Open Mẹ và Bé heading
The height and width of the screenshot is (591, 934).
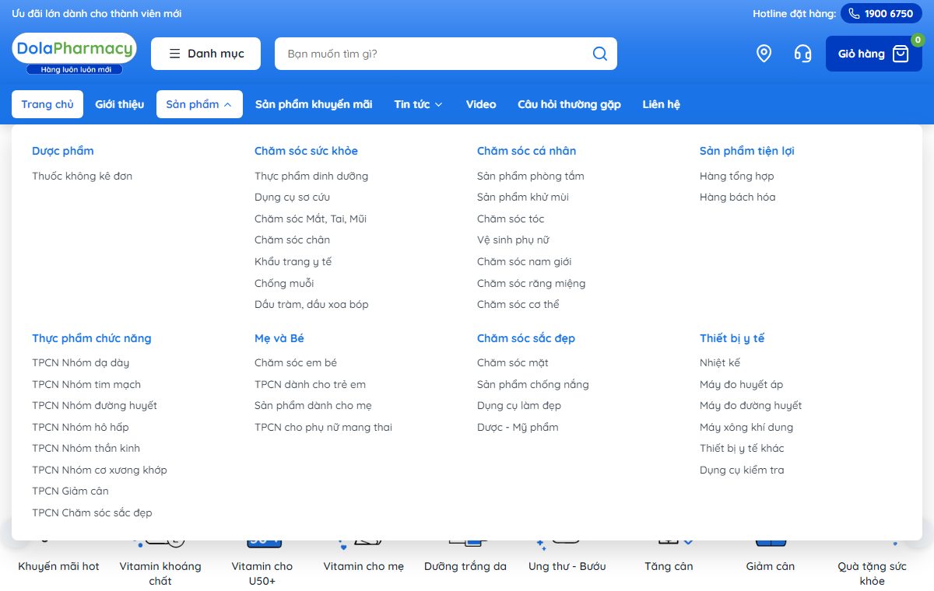click(x=279, y=338)
